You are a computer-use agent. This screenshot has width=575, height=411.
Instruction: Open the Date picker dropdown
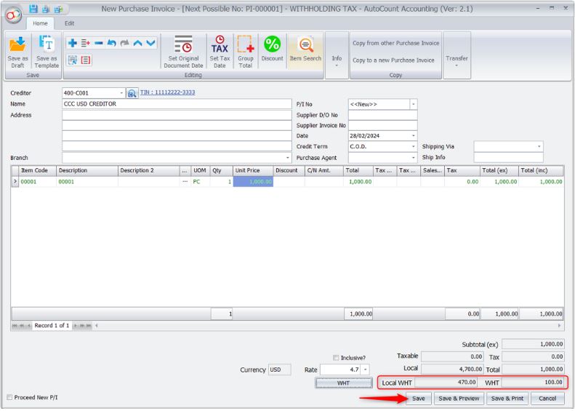[414, 136]
